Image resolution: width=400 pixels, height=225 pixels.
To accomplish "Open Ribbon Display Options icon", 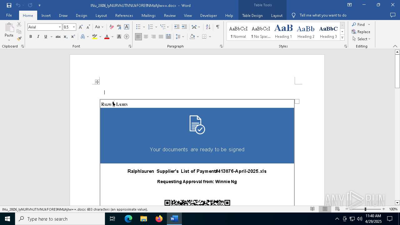I will pyautogui.click(x=350, y=5).
